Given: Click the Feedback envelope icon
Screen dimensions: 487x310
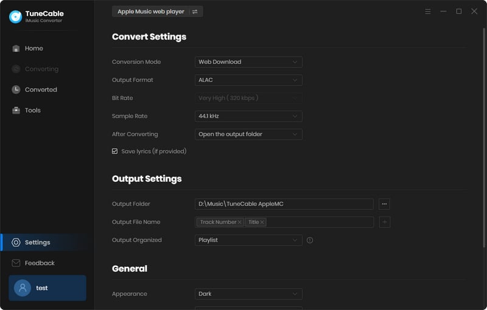Looking at the screenshot, I should pyautogui.click(x=16, y=263).
